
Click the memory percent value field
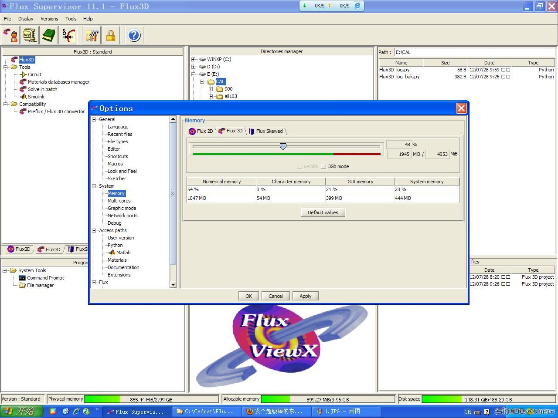(x=399, y=145)
